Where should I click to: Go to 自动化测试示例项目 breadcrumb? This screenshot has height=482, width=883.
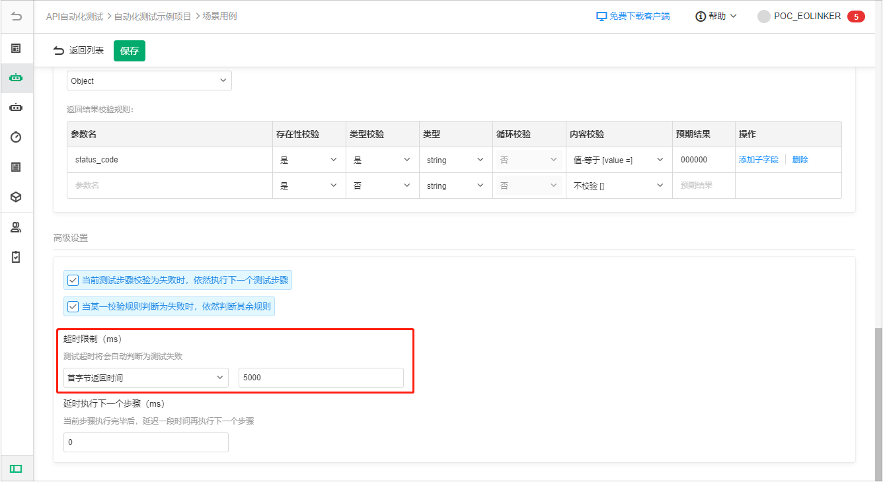(153, 16)
